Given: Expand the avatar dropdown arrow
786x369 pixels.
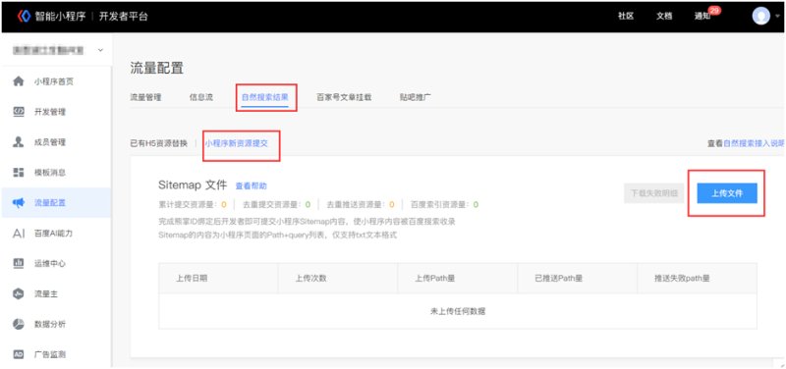Looking at the screenshot, I should pos(777,17).
